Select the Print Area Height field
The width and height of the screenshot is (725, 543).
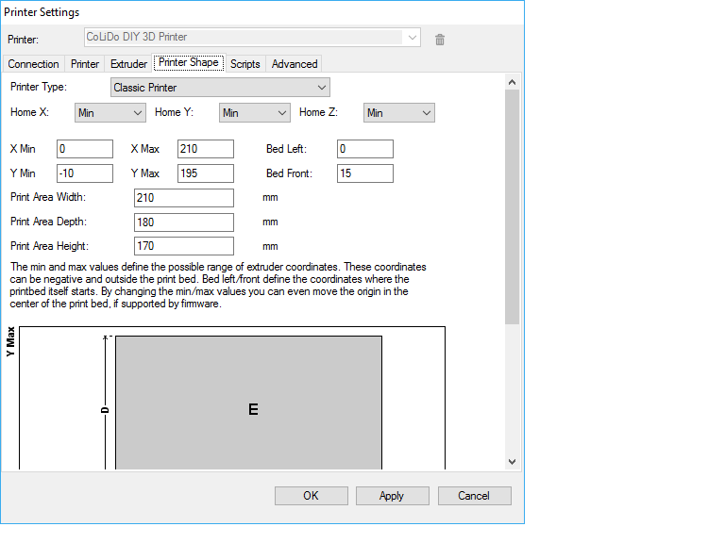pos(184,246)
